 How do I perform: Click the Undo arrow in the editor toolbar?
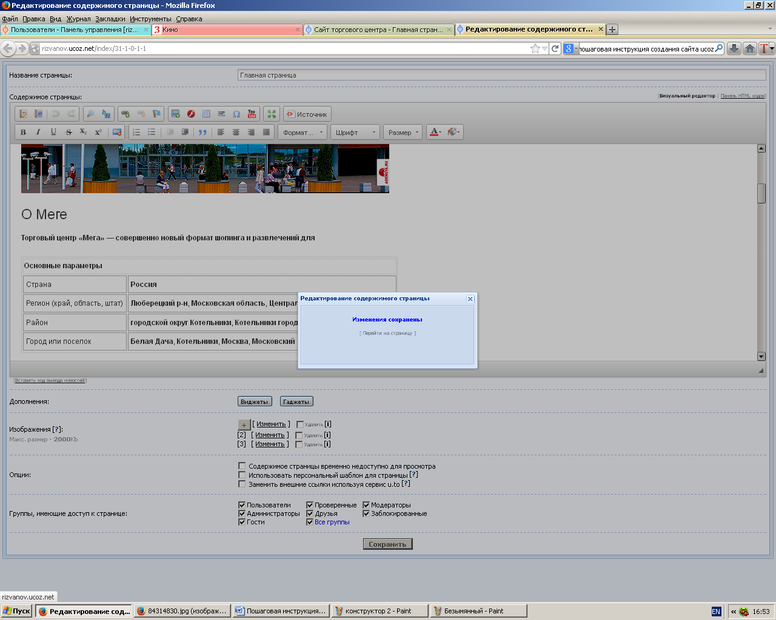coord(56,114)
